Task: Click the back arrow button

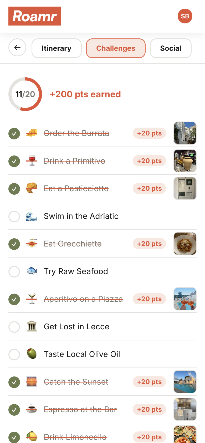Action: [17, 48]
